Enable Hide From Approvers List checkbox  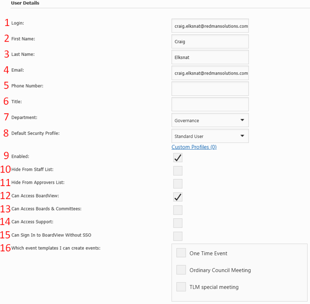point(178,184)
